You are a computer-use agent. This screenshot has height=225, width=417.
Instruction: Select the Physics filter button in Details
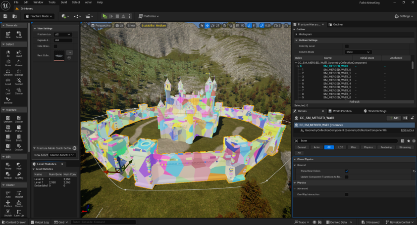[368, 147]
